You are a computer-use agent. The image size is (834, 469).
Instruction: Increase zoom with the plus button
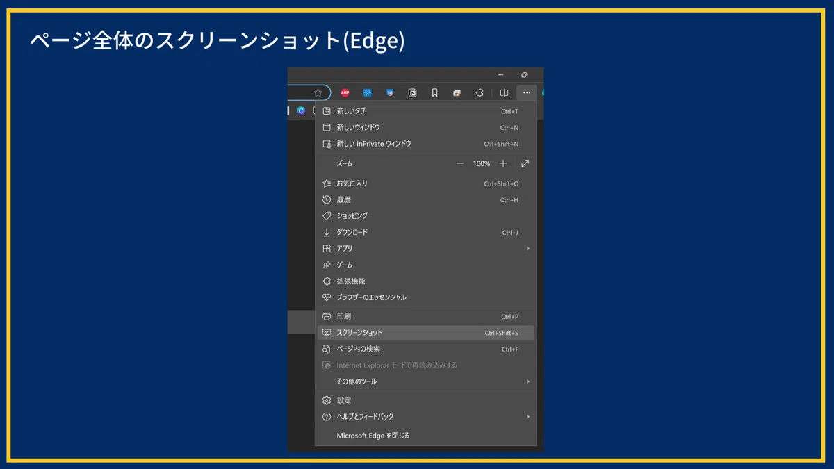pyautogui.click(x=503, y=163)
